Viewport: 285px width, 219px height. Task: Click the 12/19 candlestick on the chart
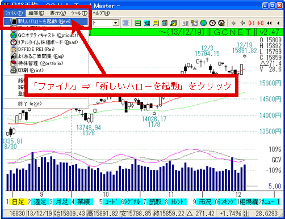[x=242, y=69]
